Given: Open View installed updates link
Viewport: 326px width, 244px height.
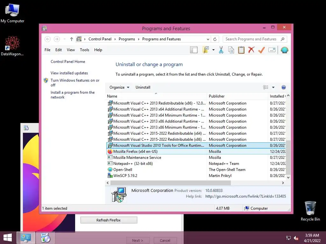Looking at the screenshot, I should pyautogui.click(x=69, y=73).
